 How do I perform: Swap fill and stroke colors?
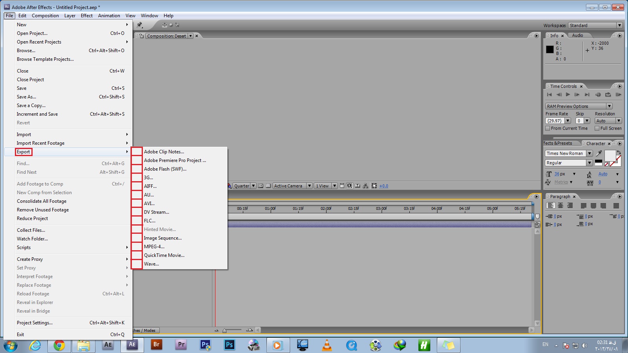(619, 152)
